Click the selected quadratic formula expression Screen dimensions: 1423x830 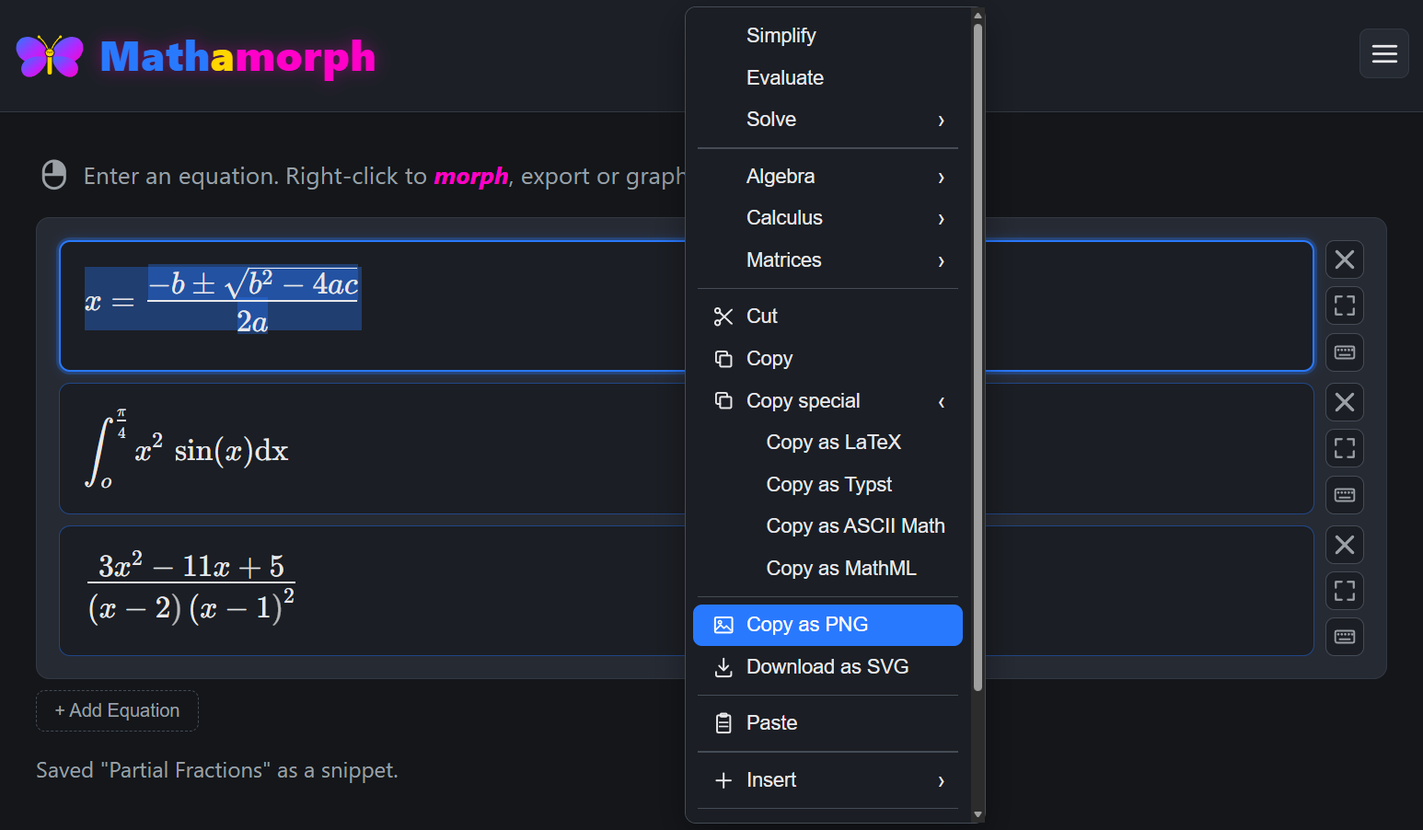(x=223, y=299)
